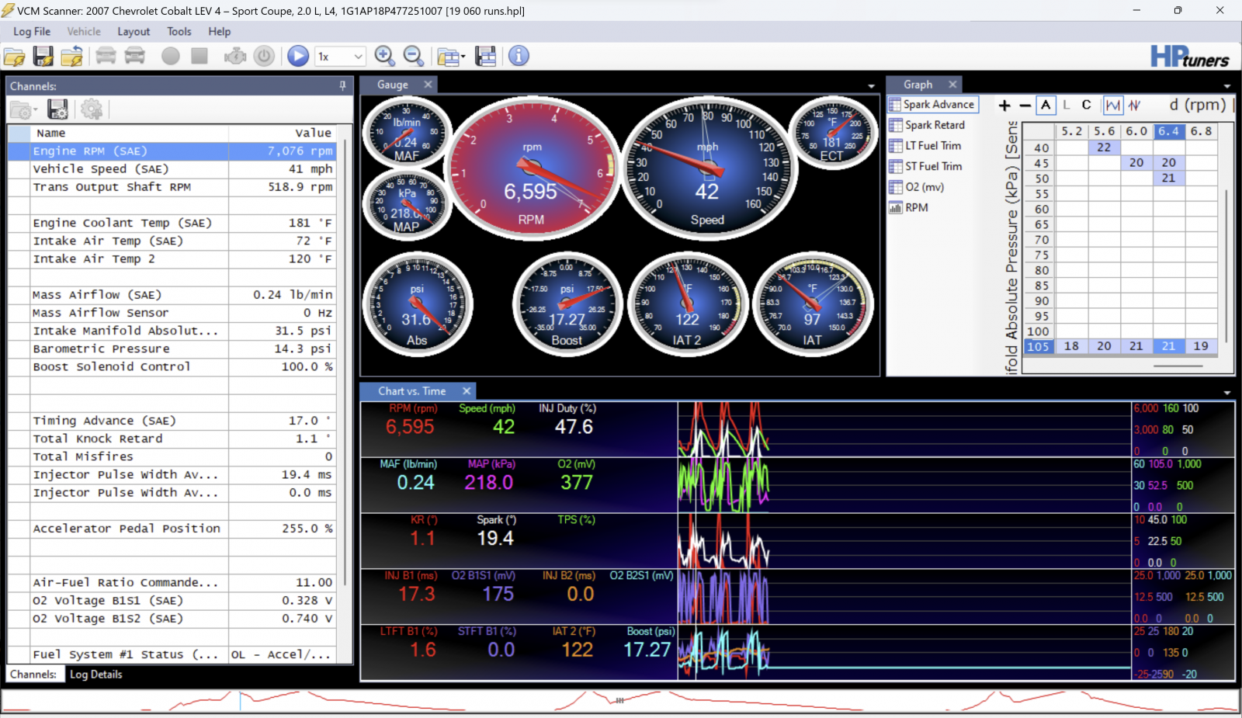Select the Spark Retard graph item
The image size is (1242, 718).
coord(928,125)
